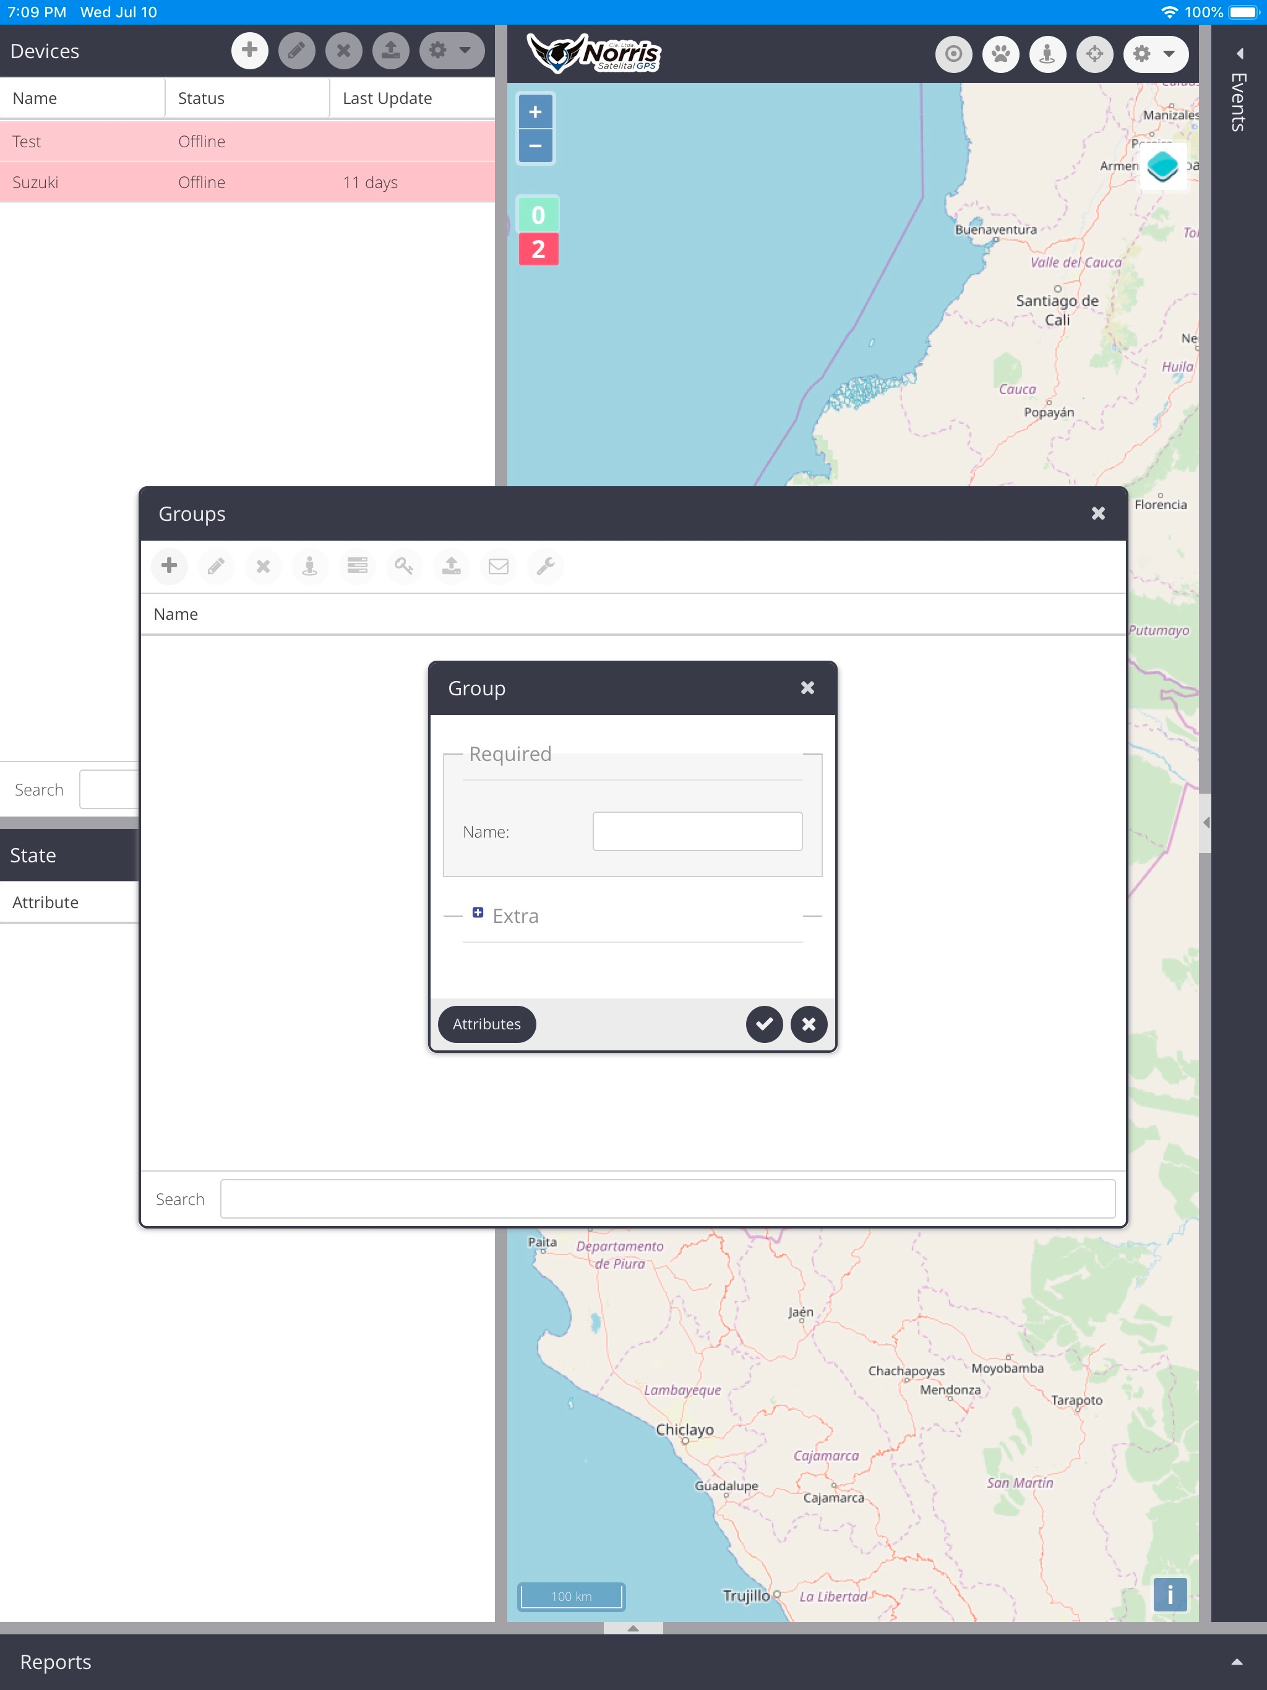The height and width of the screenshot is (1690, 1267).
Task: Click the Norris Satelital GPS logo
Action: click(x=595, y=53)
